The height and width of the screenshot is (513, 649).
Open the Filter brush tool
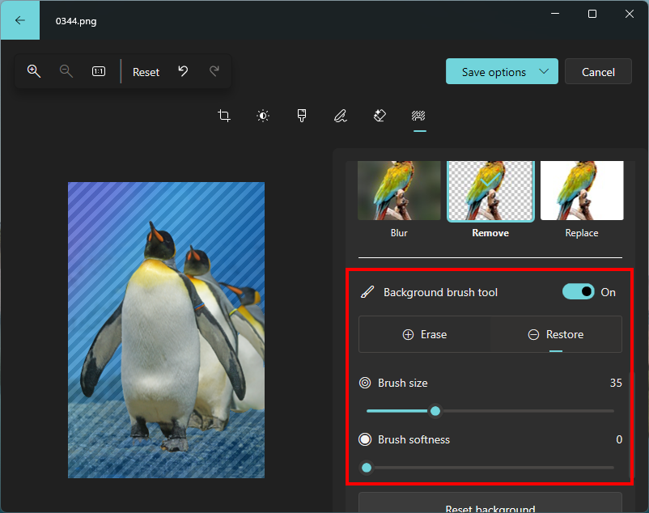[302, 116]
